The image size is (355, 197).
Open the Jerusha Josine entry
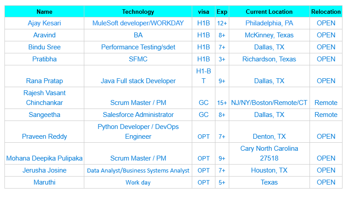pos(44,170)
